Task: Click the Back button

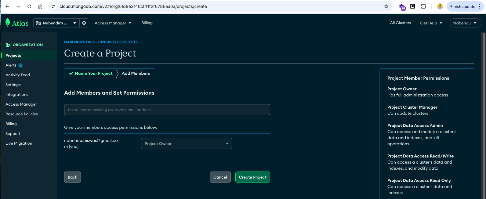Action: (72, 177)
